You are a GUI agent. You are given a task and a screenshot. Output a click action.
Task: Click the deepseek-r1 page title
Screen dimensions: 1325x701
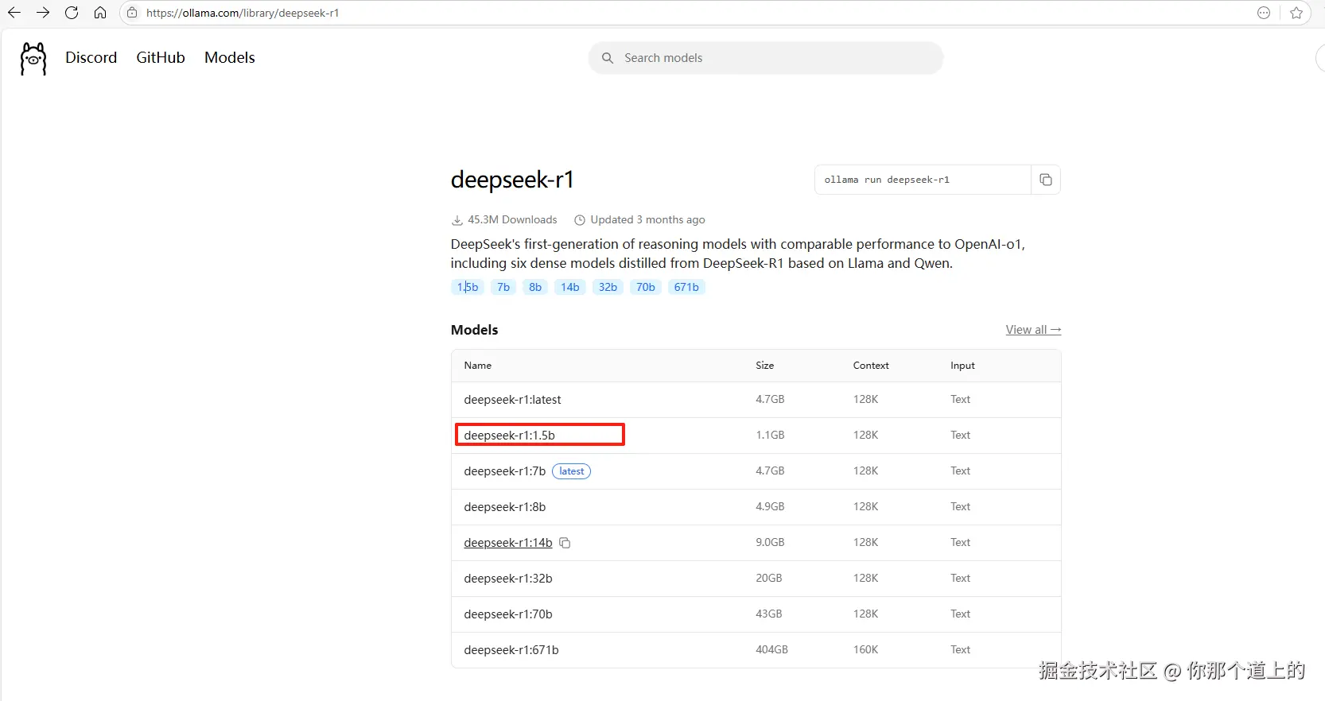(512, 180)
